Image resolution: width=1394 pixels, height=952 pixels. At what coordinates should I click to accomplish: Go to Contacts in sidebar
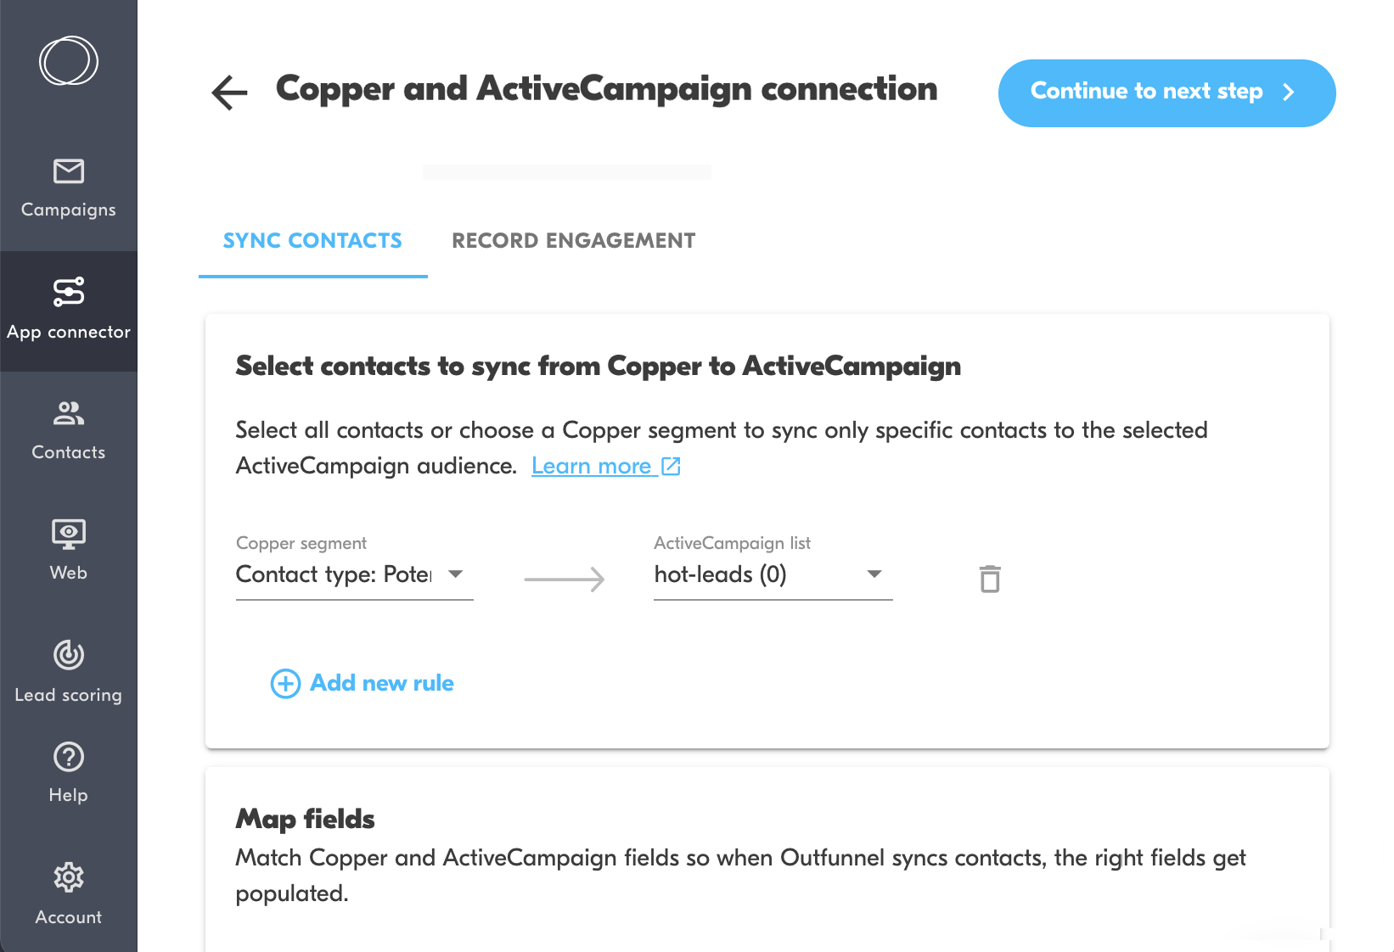[x=68, y=430]
